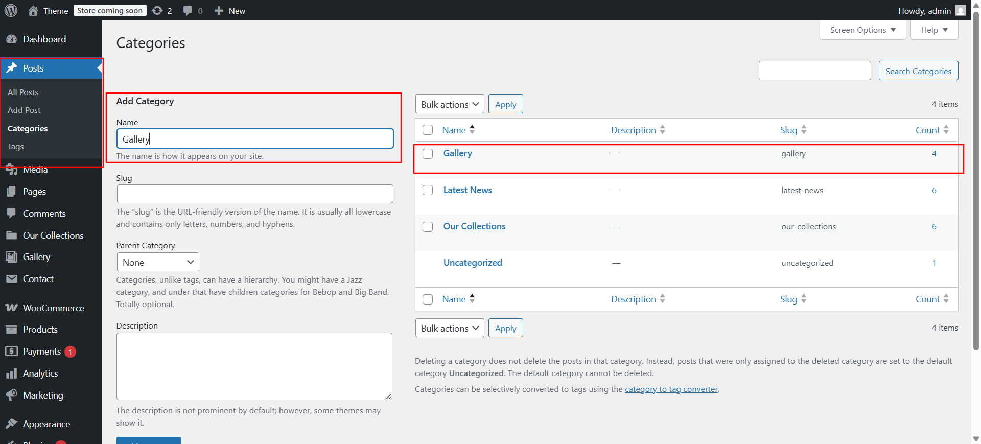The image size is (981, 444).
Task: Toggle the select-all checkbox in table header
Action: 428,130
